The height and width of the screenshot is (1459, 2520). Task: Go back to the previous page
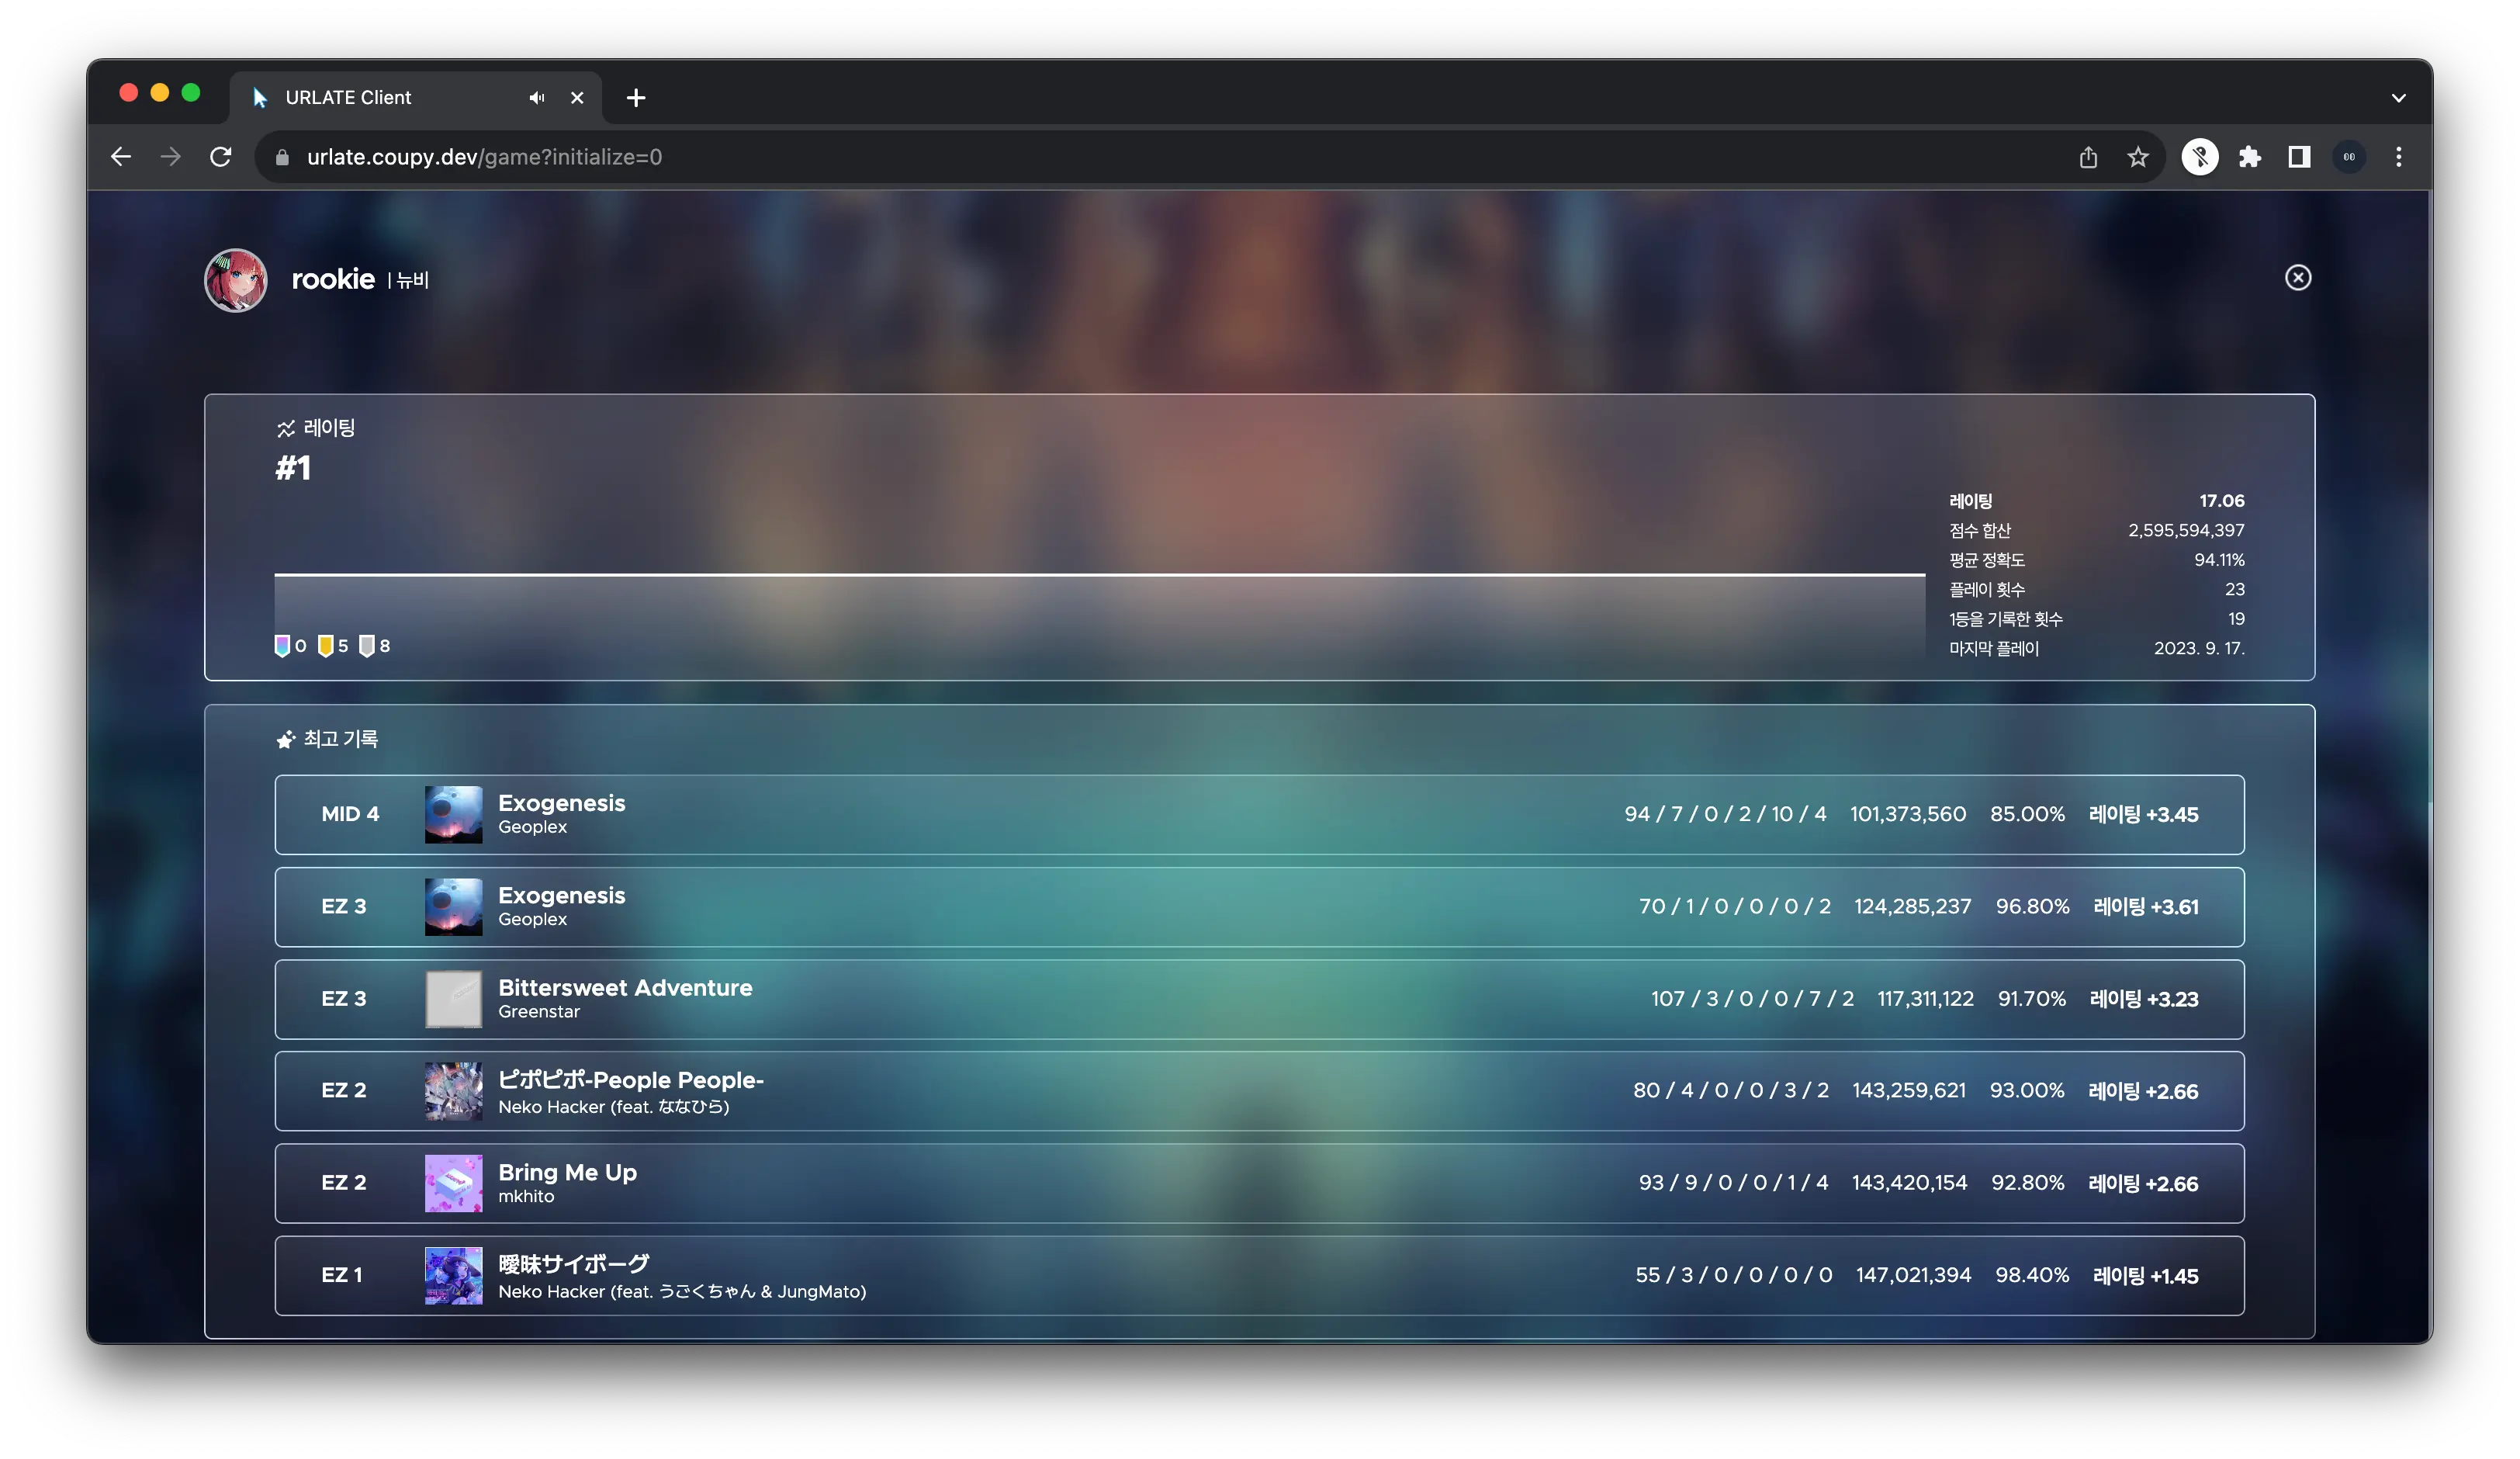pos(121,157)
